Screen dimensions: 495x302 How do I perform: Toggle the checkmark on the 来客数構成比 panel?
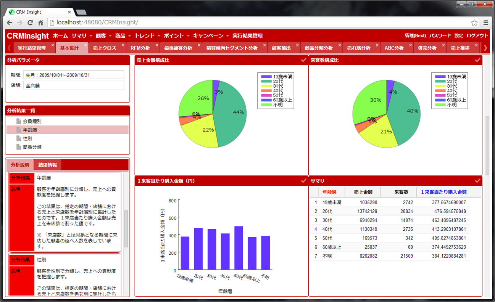(477, 60)
